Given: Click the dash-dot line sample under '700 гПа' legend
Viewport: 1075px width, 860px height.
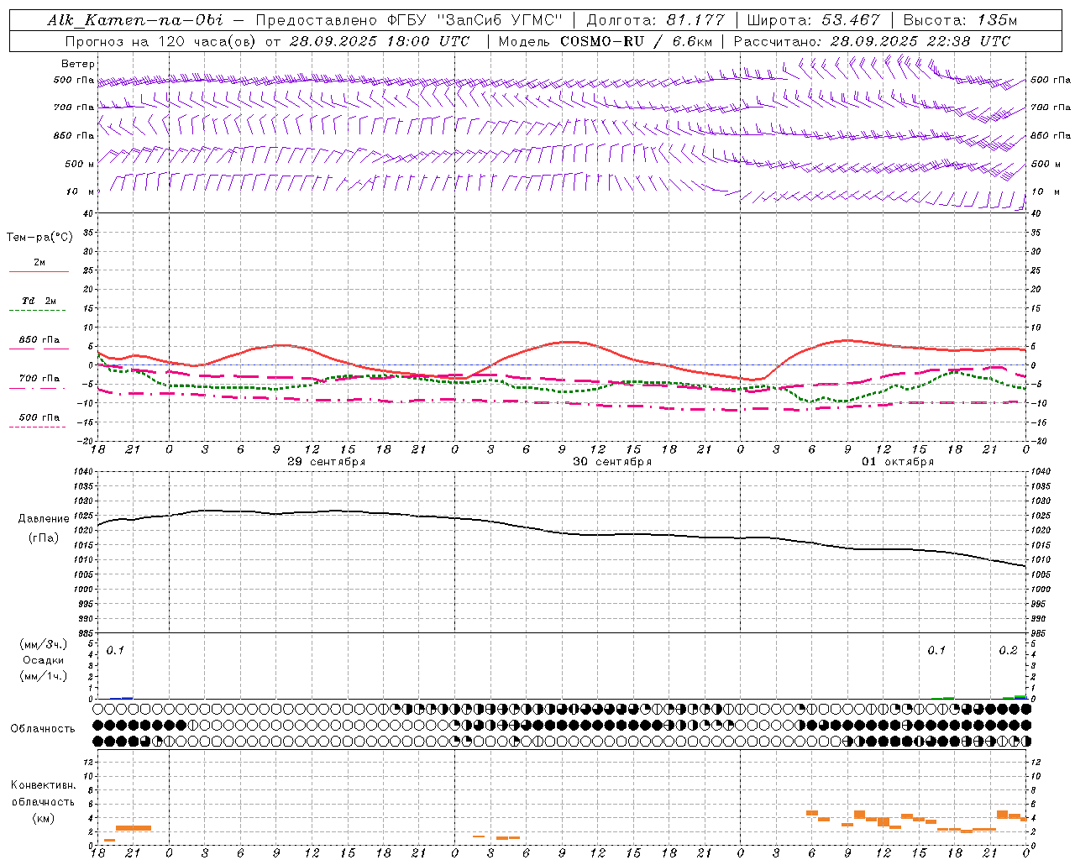Looking at the screenshot, I should point(39,388).
